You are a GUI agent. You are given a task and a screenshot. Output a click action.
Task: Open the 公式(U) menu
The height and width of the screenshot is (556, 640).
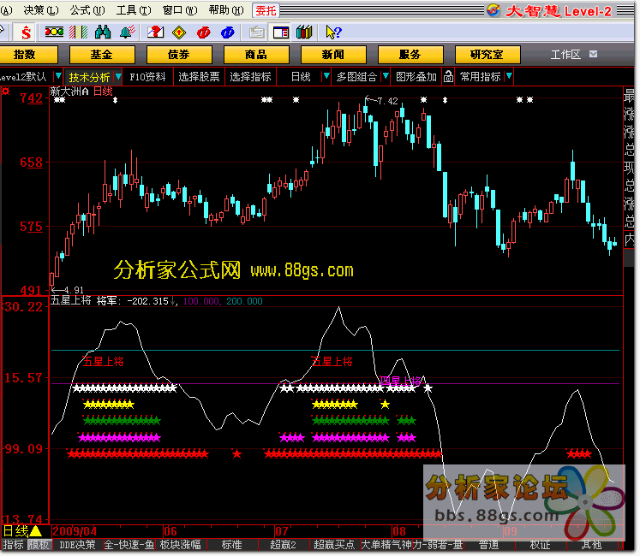[87, 9]
